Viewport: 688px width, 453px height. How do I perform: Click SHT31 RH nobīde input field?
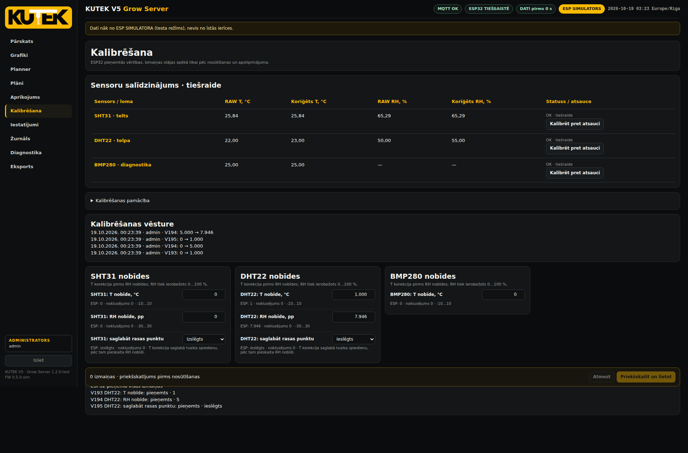204,317
